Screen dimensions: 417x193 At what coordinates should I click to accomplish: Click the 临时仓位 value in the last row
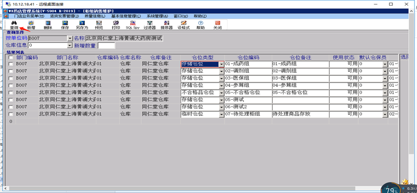[192, 114]
